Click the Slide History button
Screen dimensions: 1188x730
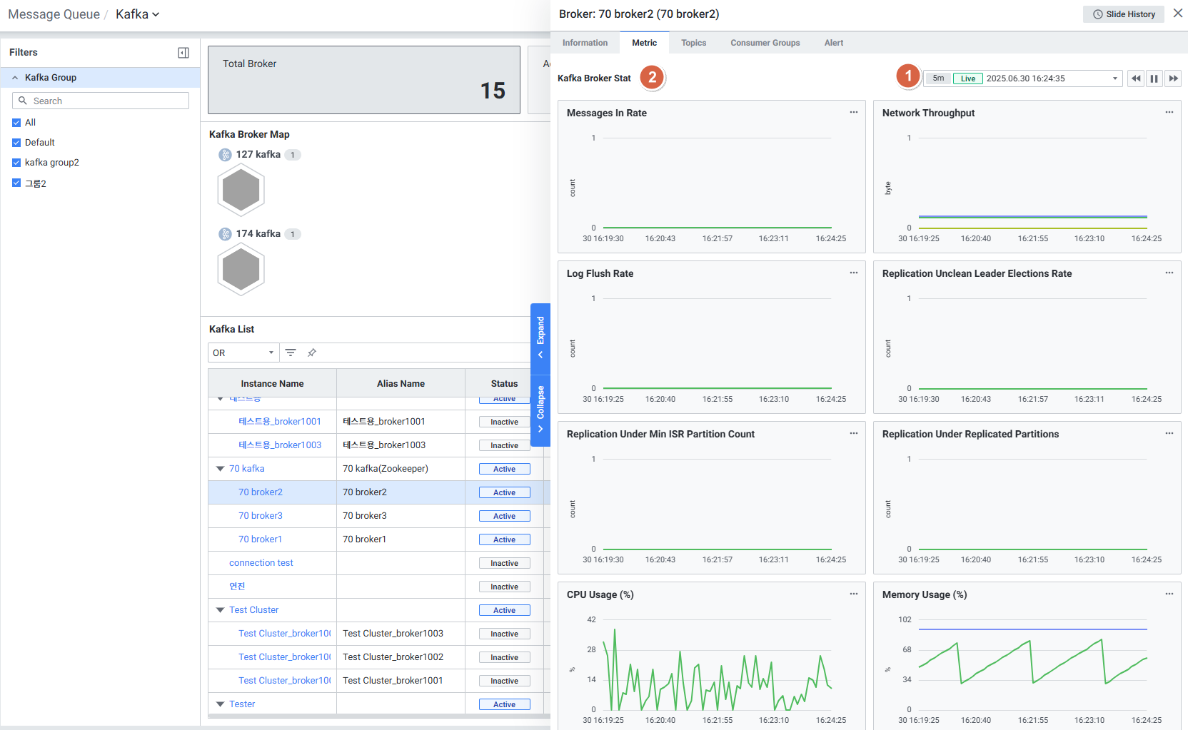pos(1124,14)
